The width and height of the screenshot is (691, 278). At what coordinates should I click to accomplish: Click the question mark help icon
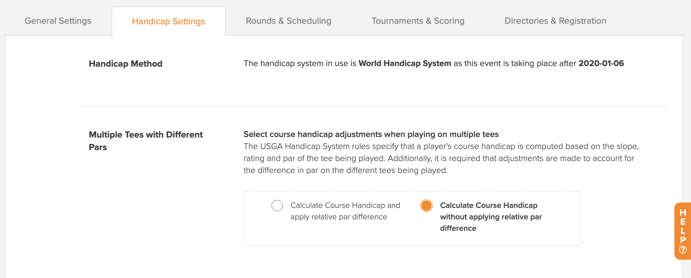[x=683, y=250]
